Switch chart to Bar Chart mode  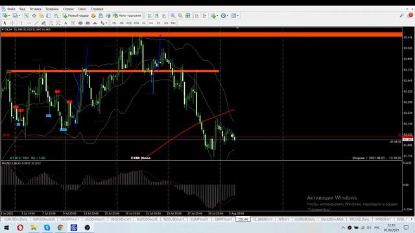[149, 16]
